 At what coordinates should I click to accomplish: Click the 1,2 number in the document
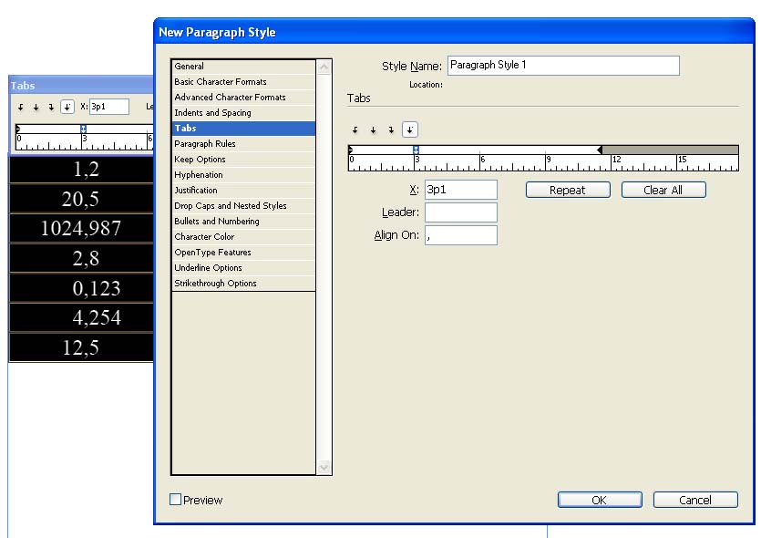(x=86, y=170)
